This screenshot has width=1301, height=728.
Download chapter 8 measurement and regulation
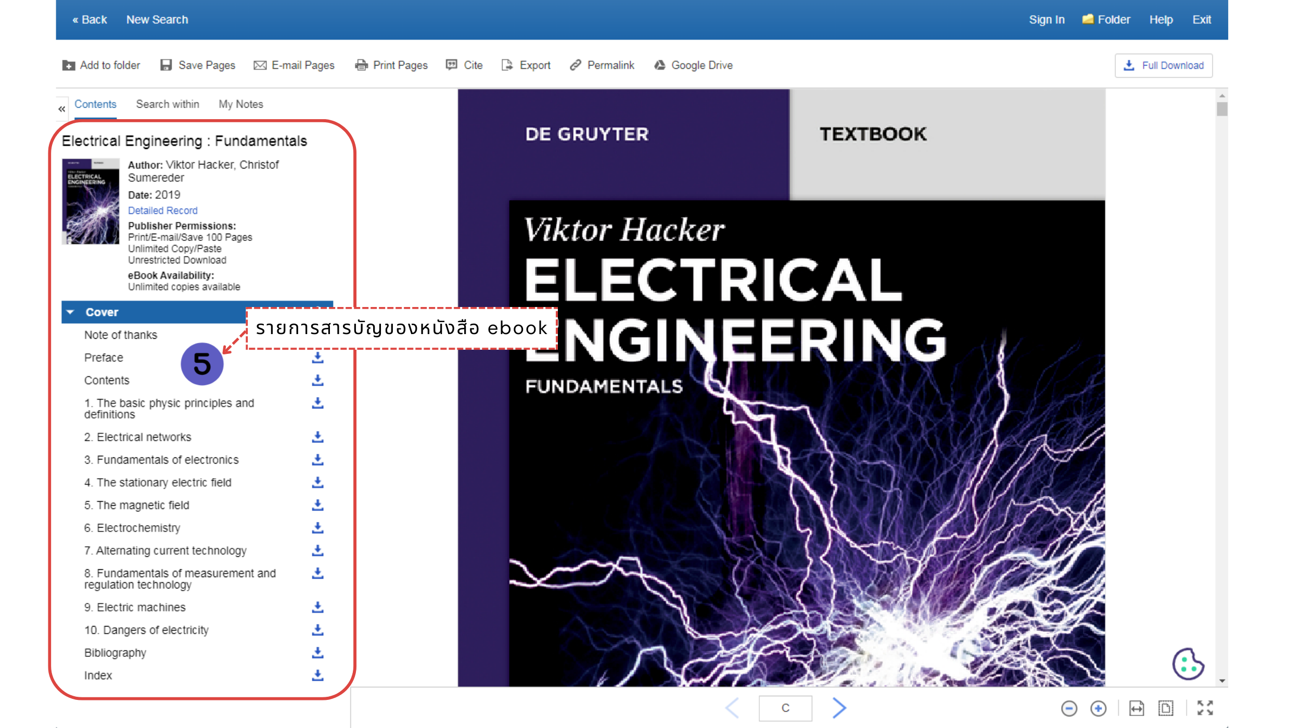coord(317,573)
